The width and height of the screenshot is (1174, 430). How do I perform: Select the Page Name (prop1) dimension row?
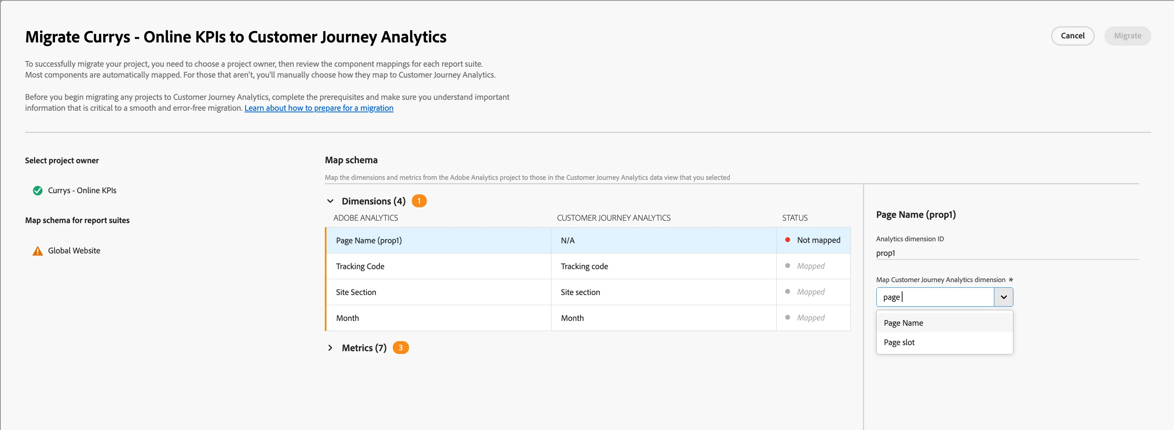(588, 240)
